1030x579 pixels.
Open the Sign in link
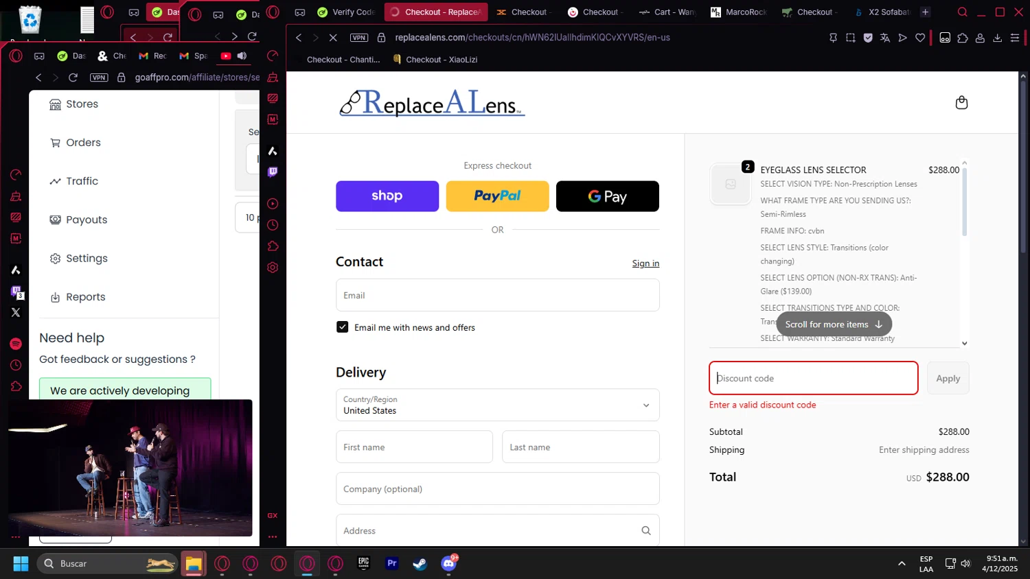[x=645, y=263]
